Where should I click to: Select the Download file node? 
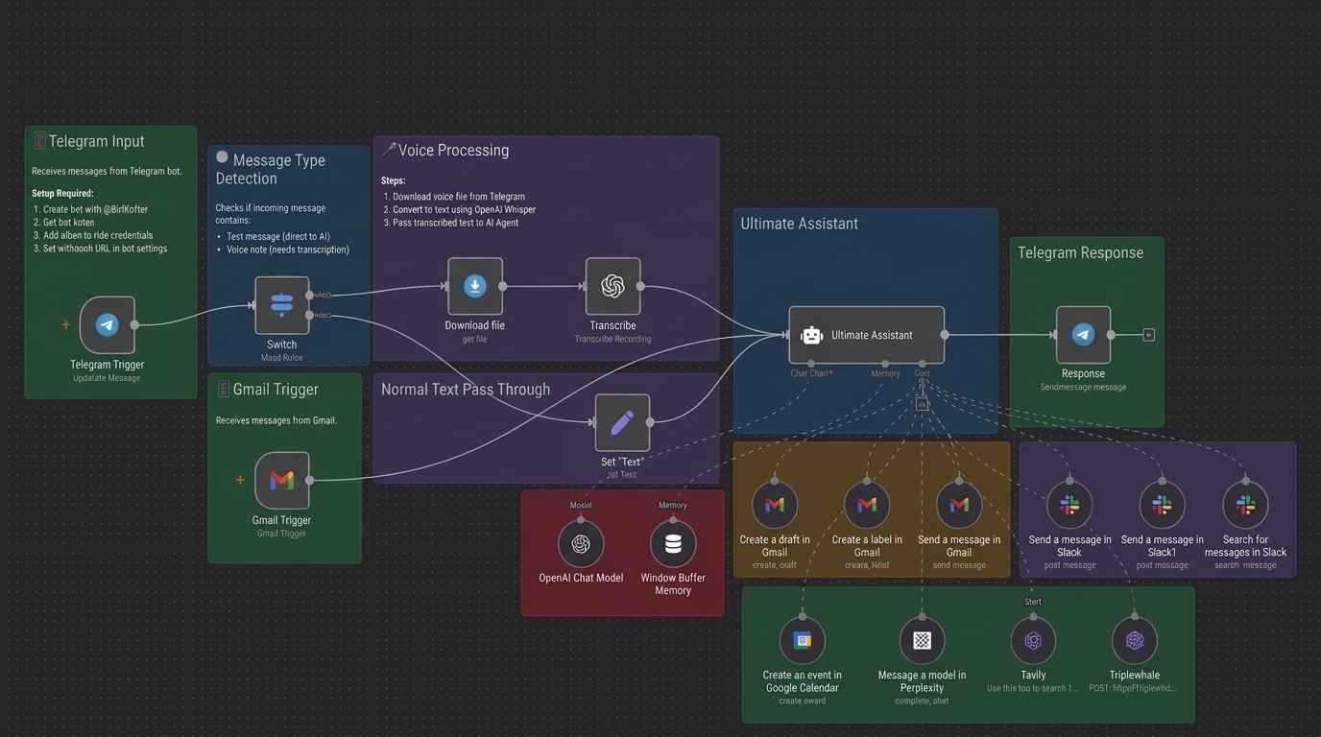(475, 286)
